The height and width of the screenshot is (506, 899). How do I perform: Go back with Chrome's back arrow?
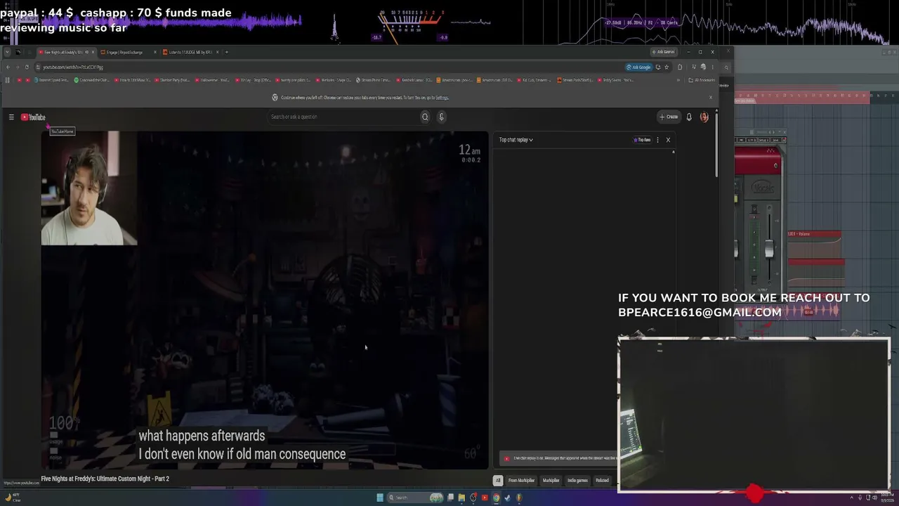8,67
